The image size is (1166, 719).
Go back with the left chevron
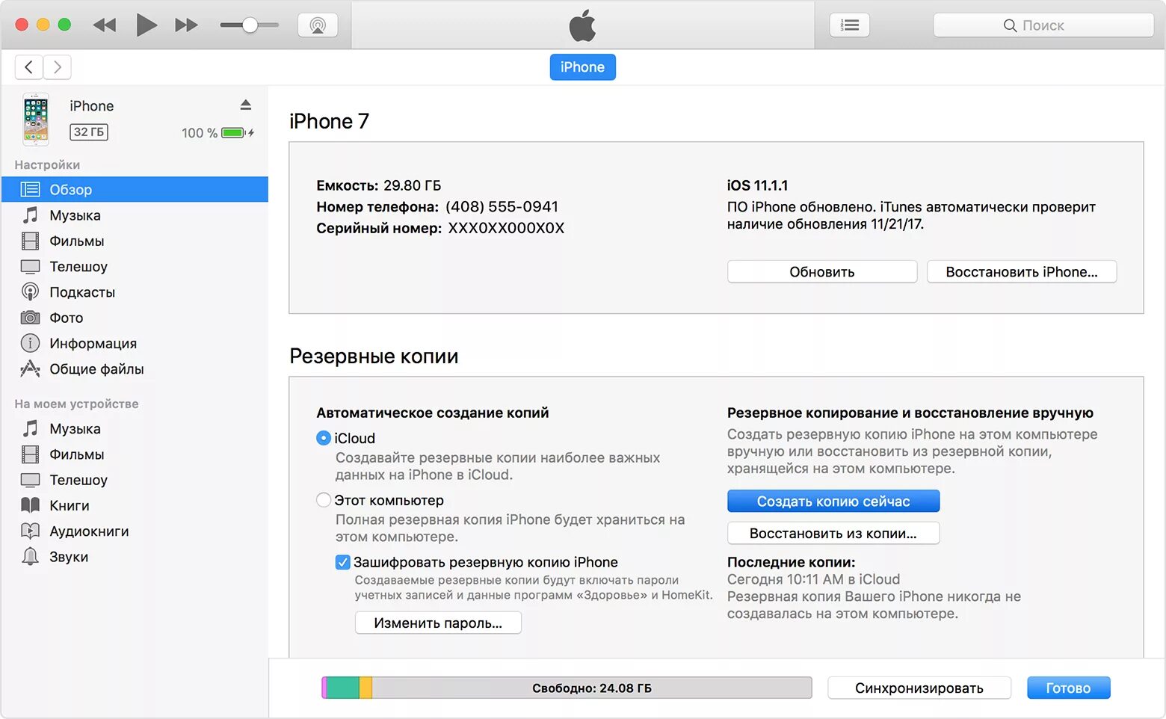point(28,67)
